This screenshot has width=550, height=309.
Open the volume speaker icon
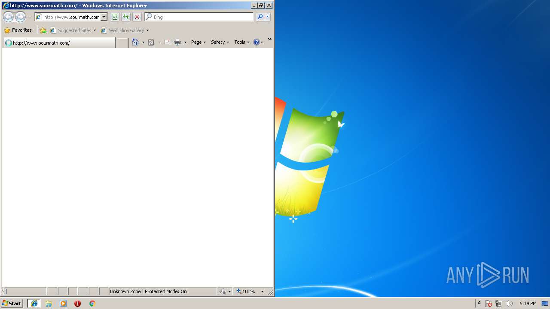pos(509,303)
